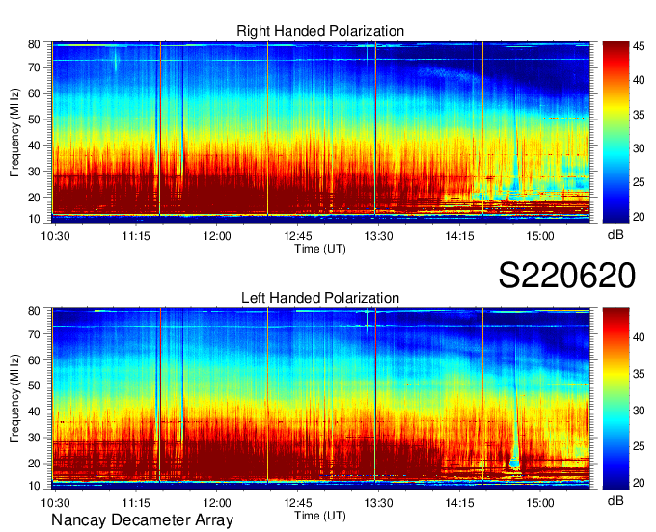Click the 20 value on the lower color bar
Image resolution: width=656 pixels, height=532 pixels.
pos(639,483)
